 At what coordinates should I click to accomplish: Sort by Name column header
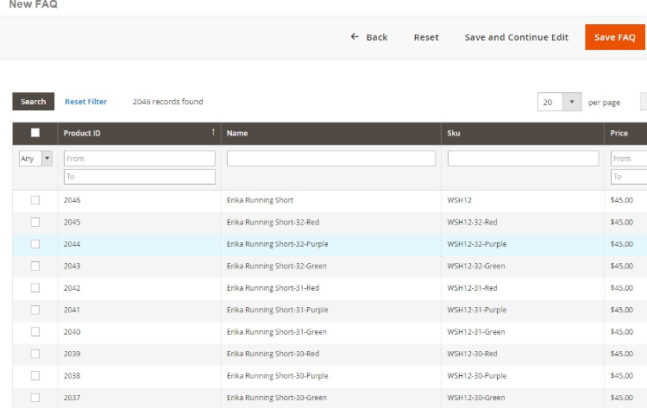click(237, 133)
